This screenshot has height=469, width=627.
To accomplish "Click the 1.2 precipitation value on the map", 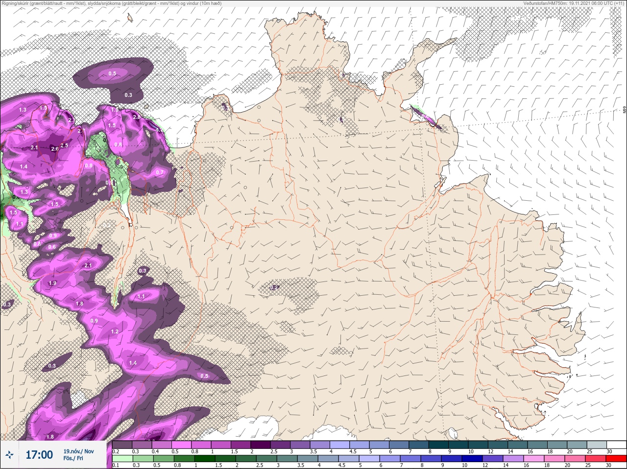I will tap(115, 331).
